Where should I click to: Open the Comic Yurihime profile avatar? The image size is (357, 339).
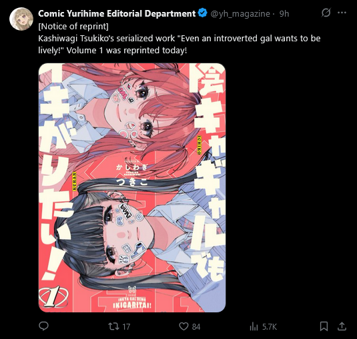21,19
